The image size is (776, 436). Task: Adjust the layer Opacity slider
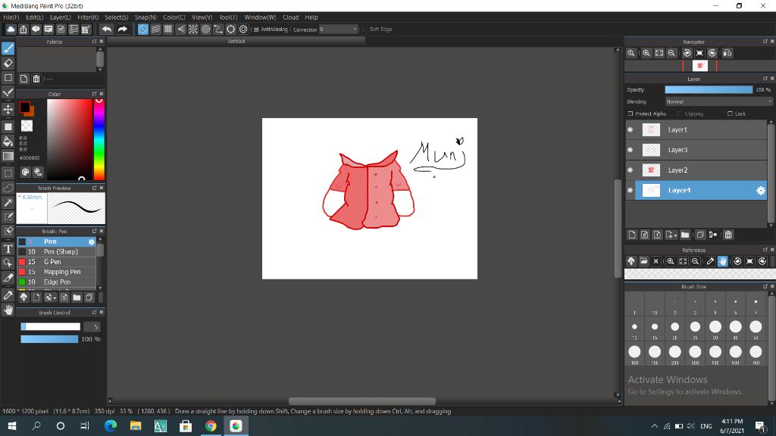(x=709, y=89)
